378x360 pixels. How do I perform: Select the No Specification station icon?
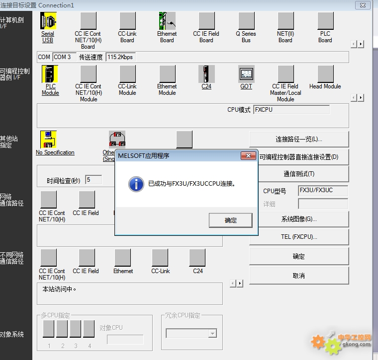coord(48,140)
